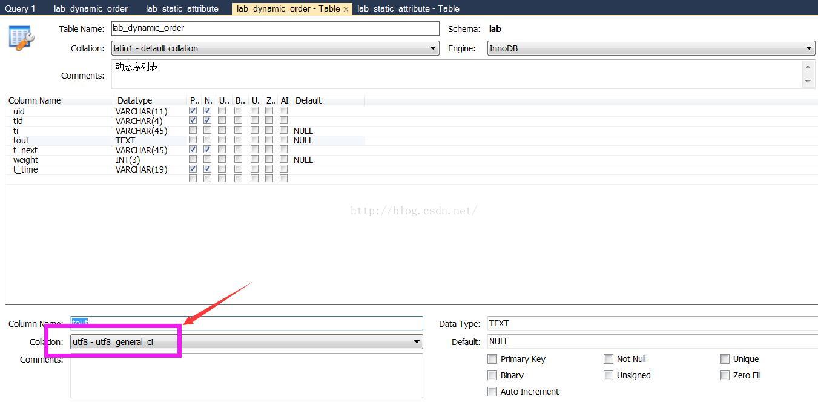Toggle primary key checkbox for t_next row
This screenshot has width=818, height=408.
coord(193,150)
